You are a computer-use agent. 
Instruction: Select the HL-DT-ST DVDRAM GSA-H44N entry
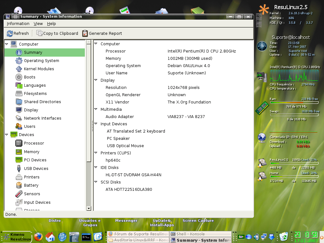(134, 175)
